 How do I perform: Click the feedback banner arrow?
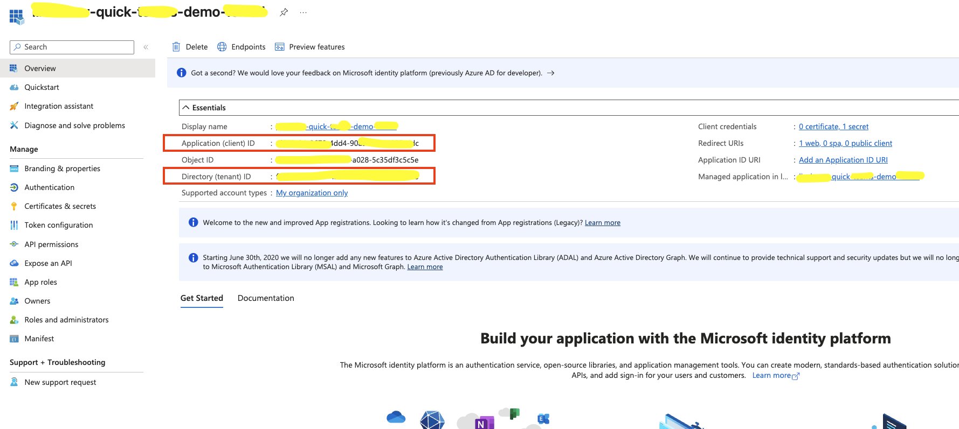click(x=550, y=73)
